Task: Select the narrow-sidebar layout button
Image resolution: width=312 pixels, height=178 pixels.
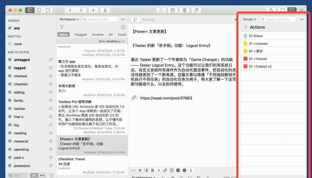Action: (39, 10)
